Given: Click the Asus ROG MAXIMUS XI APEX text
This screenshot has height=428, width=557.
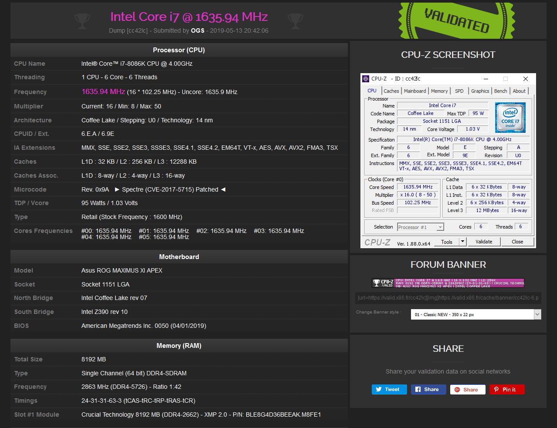Looking at the screenshot, I should 122,270.
